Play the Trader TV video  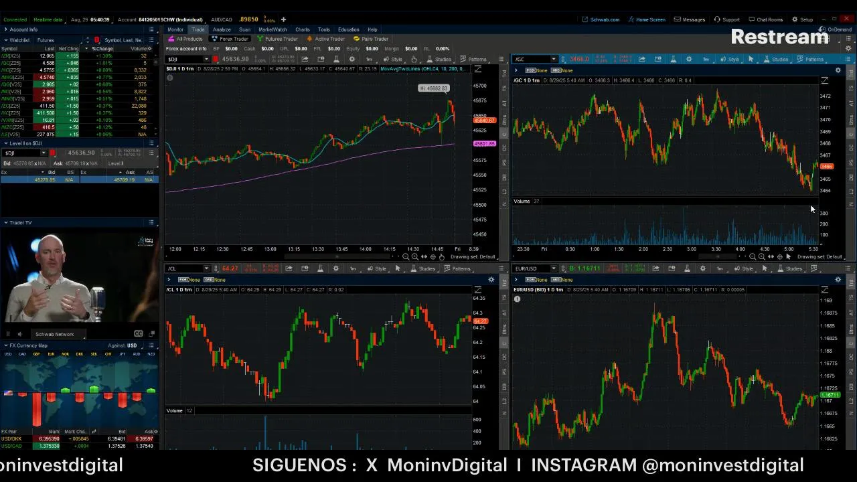8,334
